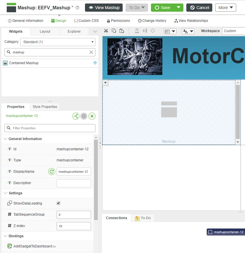The height and width of the screenshot is (253, 245).
Task: Click the Paste widget icon
Action: [121, 30]
